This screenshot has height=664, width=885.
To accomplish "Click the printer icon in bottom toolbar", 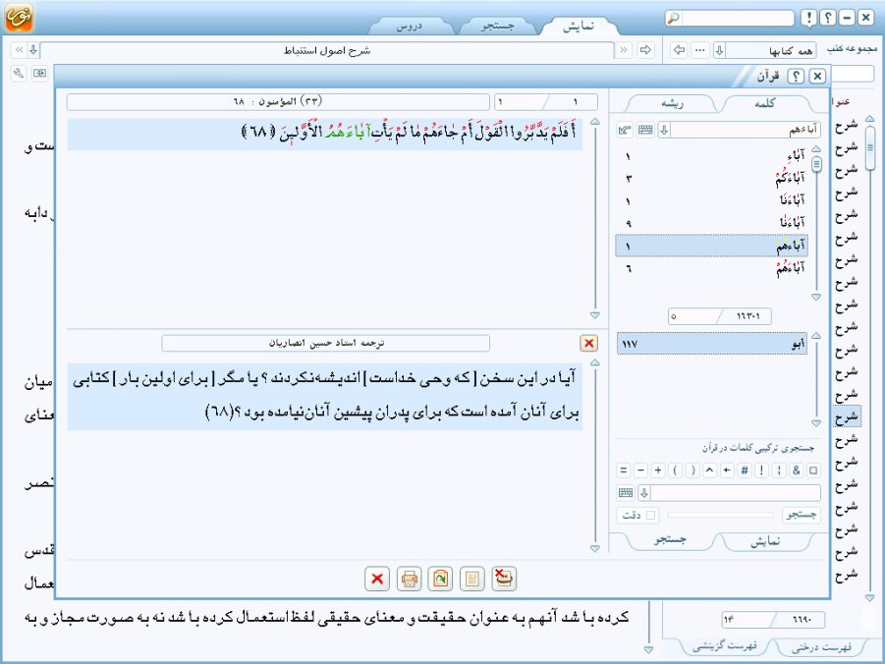I will coord(410,580).
